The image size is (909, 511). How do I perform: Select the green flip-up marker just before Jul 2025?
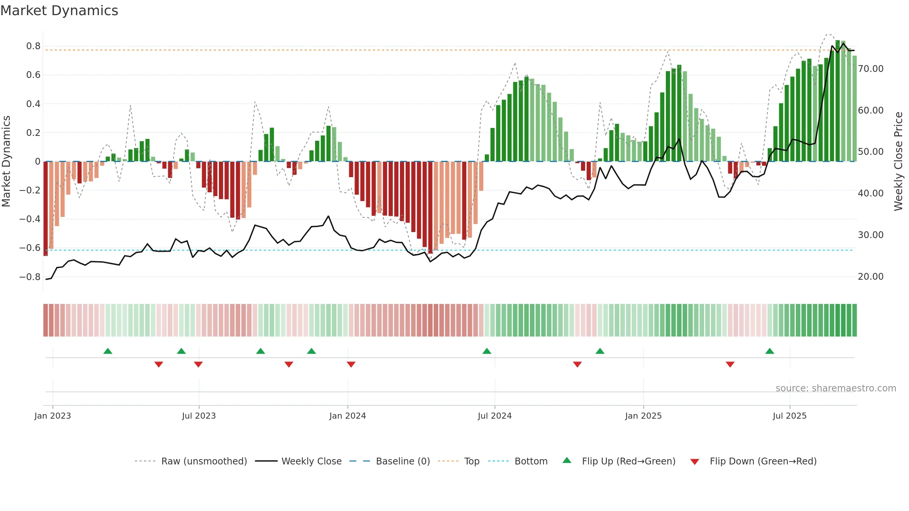coord(770,351)
